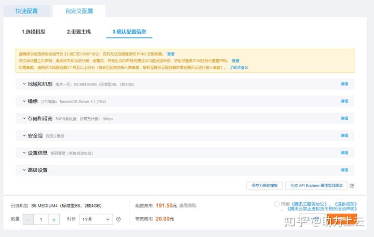374x237 pixels.
Task: Go to step 1.选择机型
Action: tap(34, 32)
